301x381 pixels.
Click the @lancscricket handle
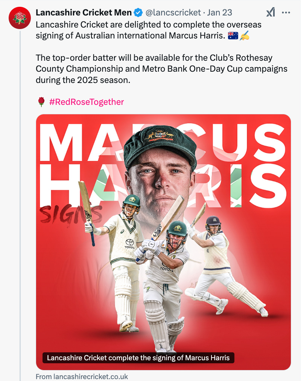173,12
